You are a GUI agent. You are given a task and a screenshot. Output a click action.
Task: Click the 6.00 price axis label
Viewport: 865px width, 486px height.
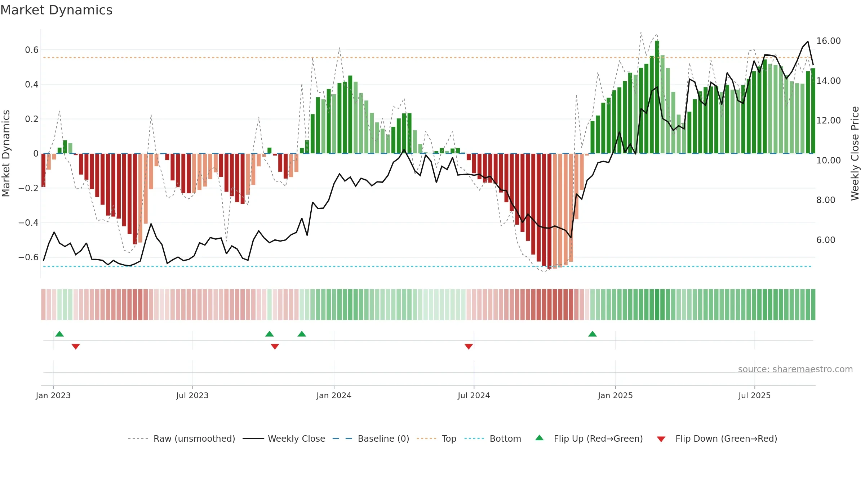point(826,240)
